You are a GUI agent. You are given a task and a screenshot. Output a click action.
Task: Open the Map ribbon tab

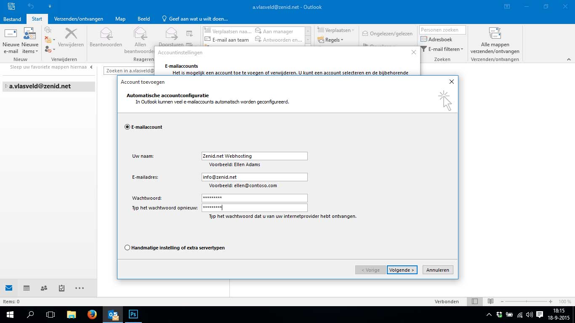point(120,19)
